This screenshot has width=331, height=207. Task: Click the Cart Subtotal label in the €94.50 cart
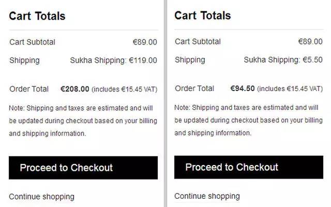(x=198, y=41)
